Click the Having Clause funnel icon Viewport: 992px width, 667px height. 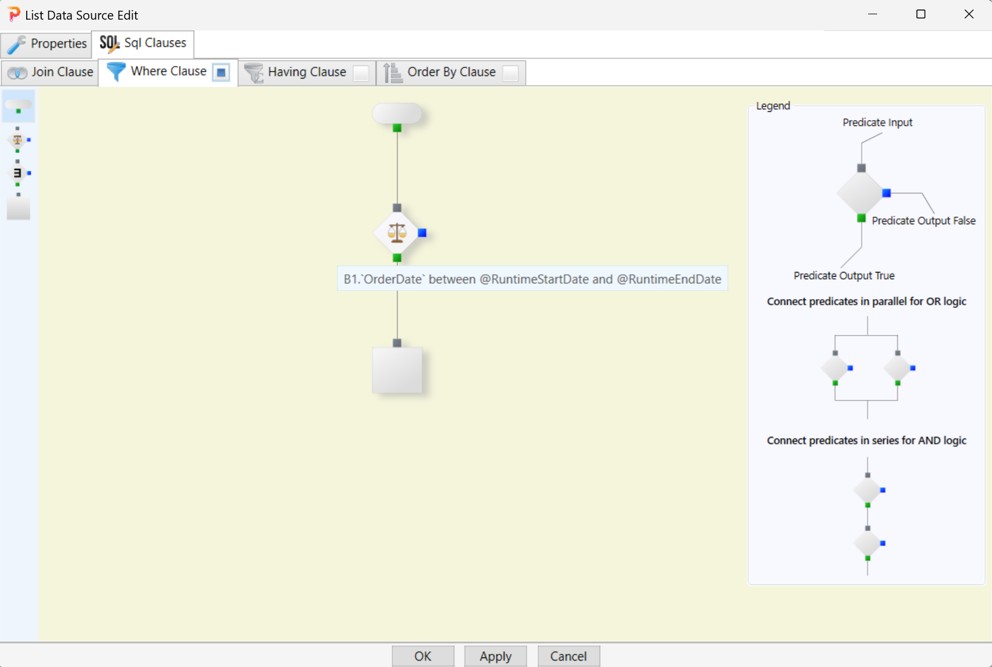[254, 72]
